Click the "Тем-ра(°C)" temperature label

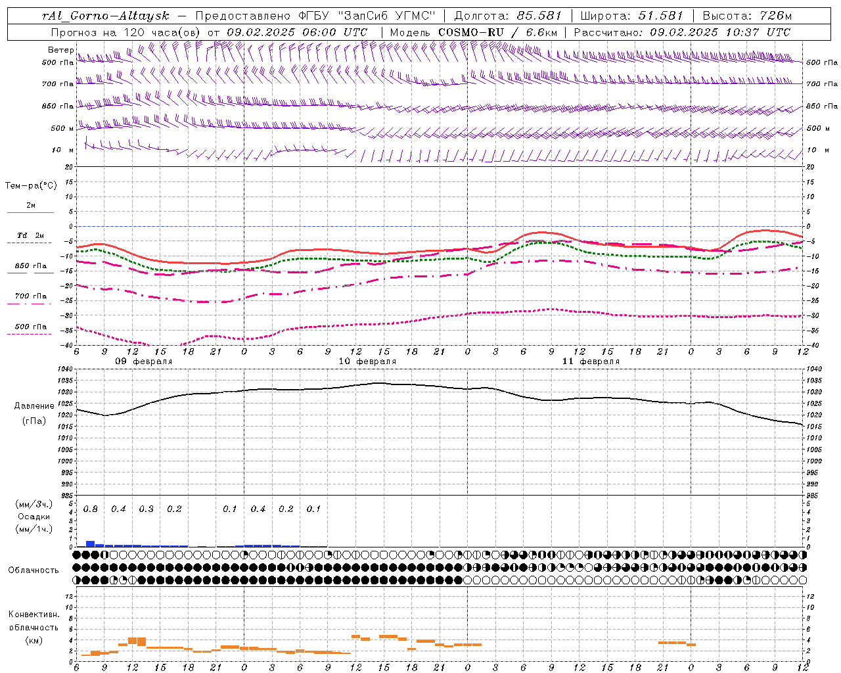point(31,186)
